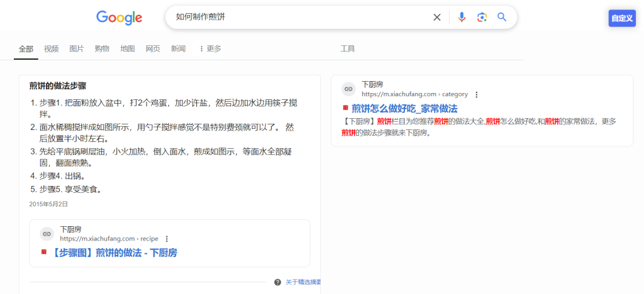644x294 pixels.
Task: Switch to the 网页 tab
Action: tap(153, 49)
